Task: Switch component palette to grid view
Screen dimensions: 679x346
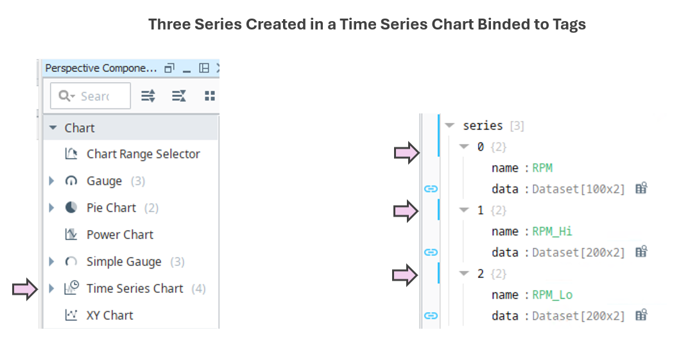Action: [209, 96]
